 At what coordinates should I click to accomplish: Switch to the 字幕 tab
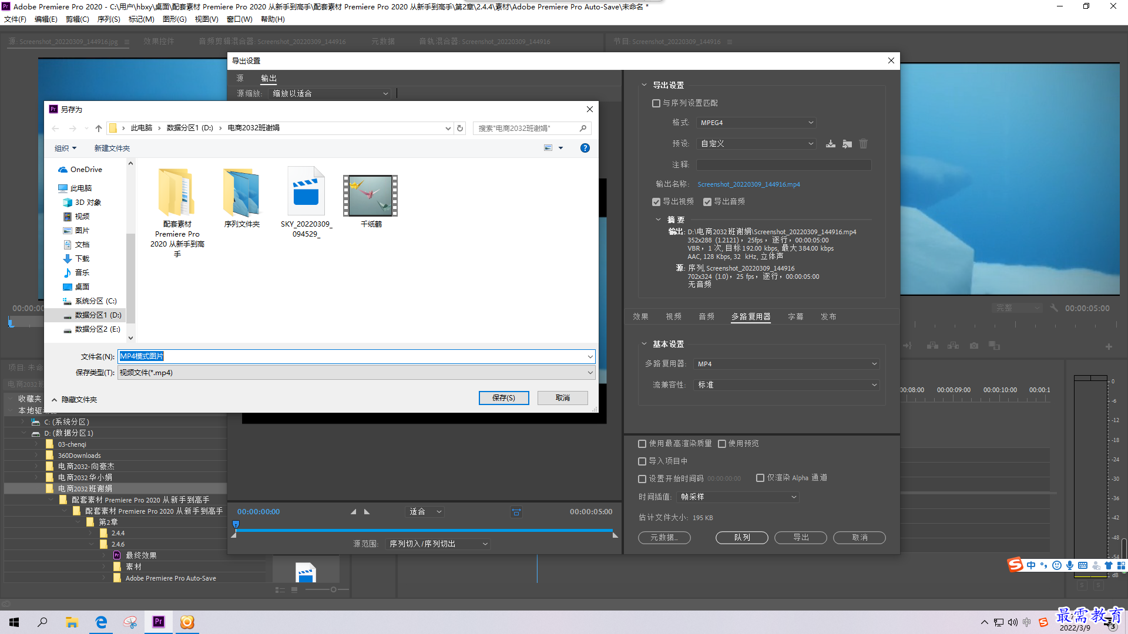click(795, 317)
